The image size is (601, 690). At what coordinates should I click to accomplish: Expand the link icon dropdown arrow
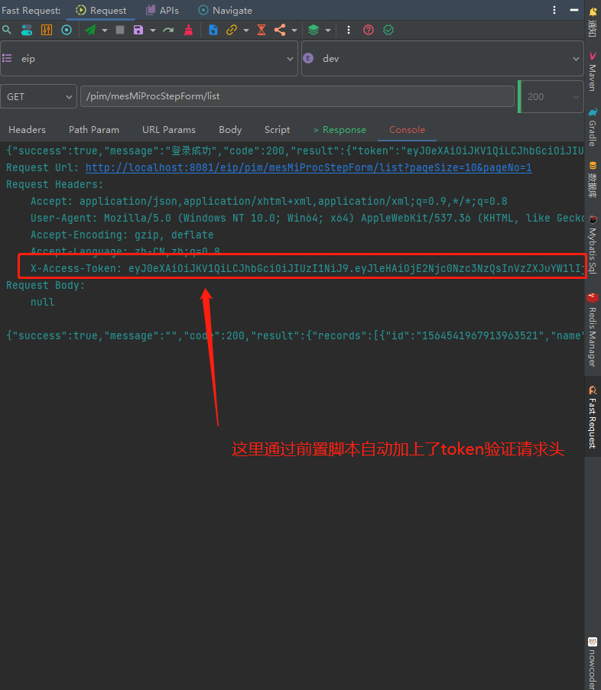pos(246,31)
